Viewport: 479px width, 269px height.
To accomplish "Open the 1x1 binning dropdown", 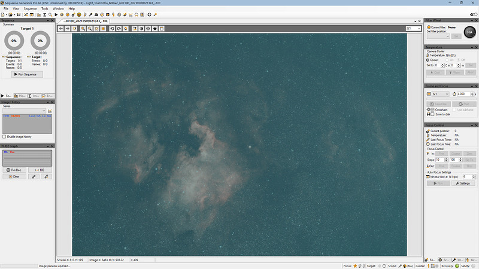I will 440,94.
